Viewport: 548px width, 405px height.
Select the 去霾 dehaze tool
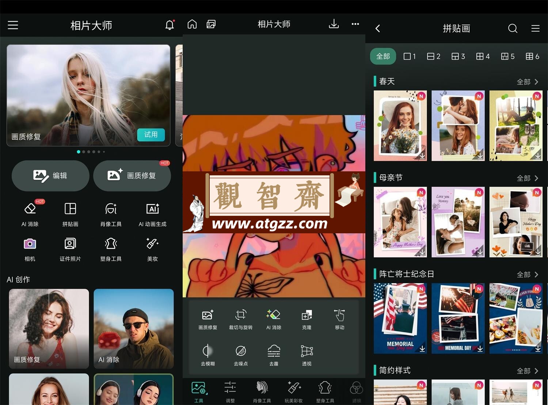pos(274,355)
